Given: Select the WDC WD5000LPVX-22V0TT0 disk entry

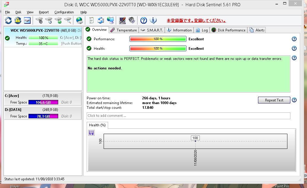Looking at the screenshot, I should point(43,37).
